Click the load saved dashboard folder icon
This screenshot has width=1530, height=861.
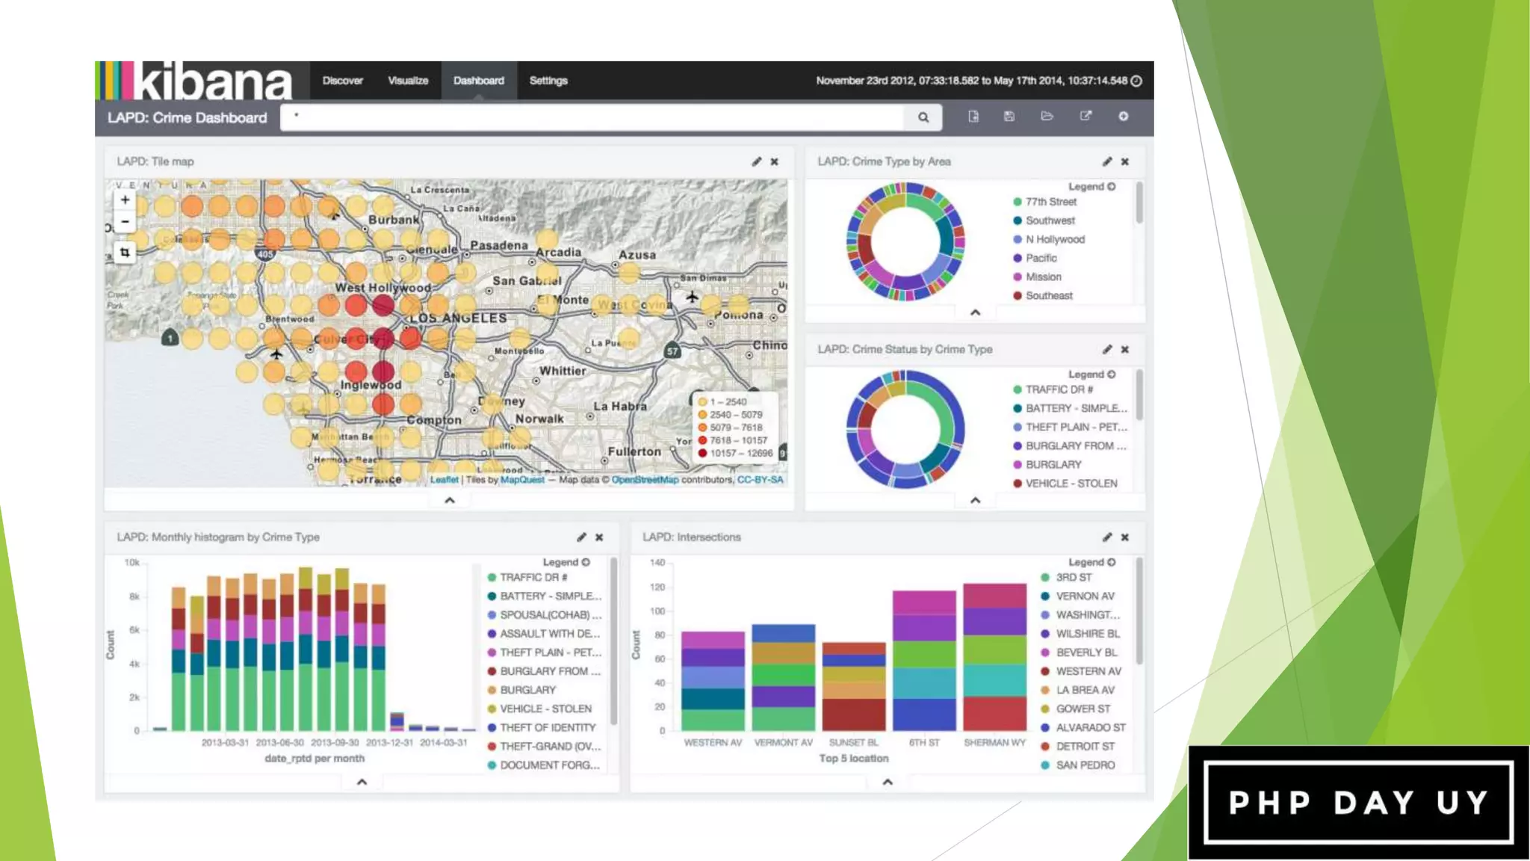[x=1047, y=117]
